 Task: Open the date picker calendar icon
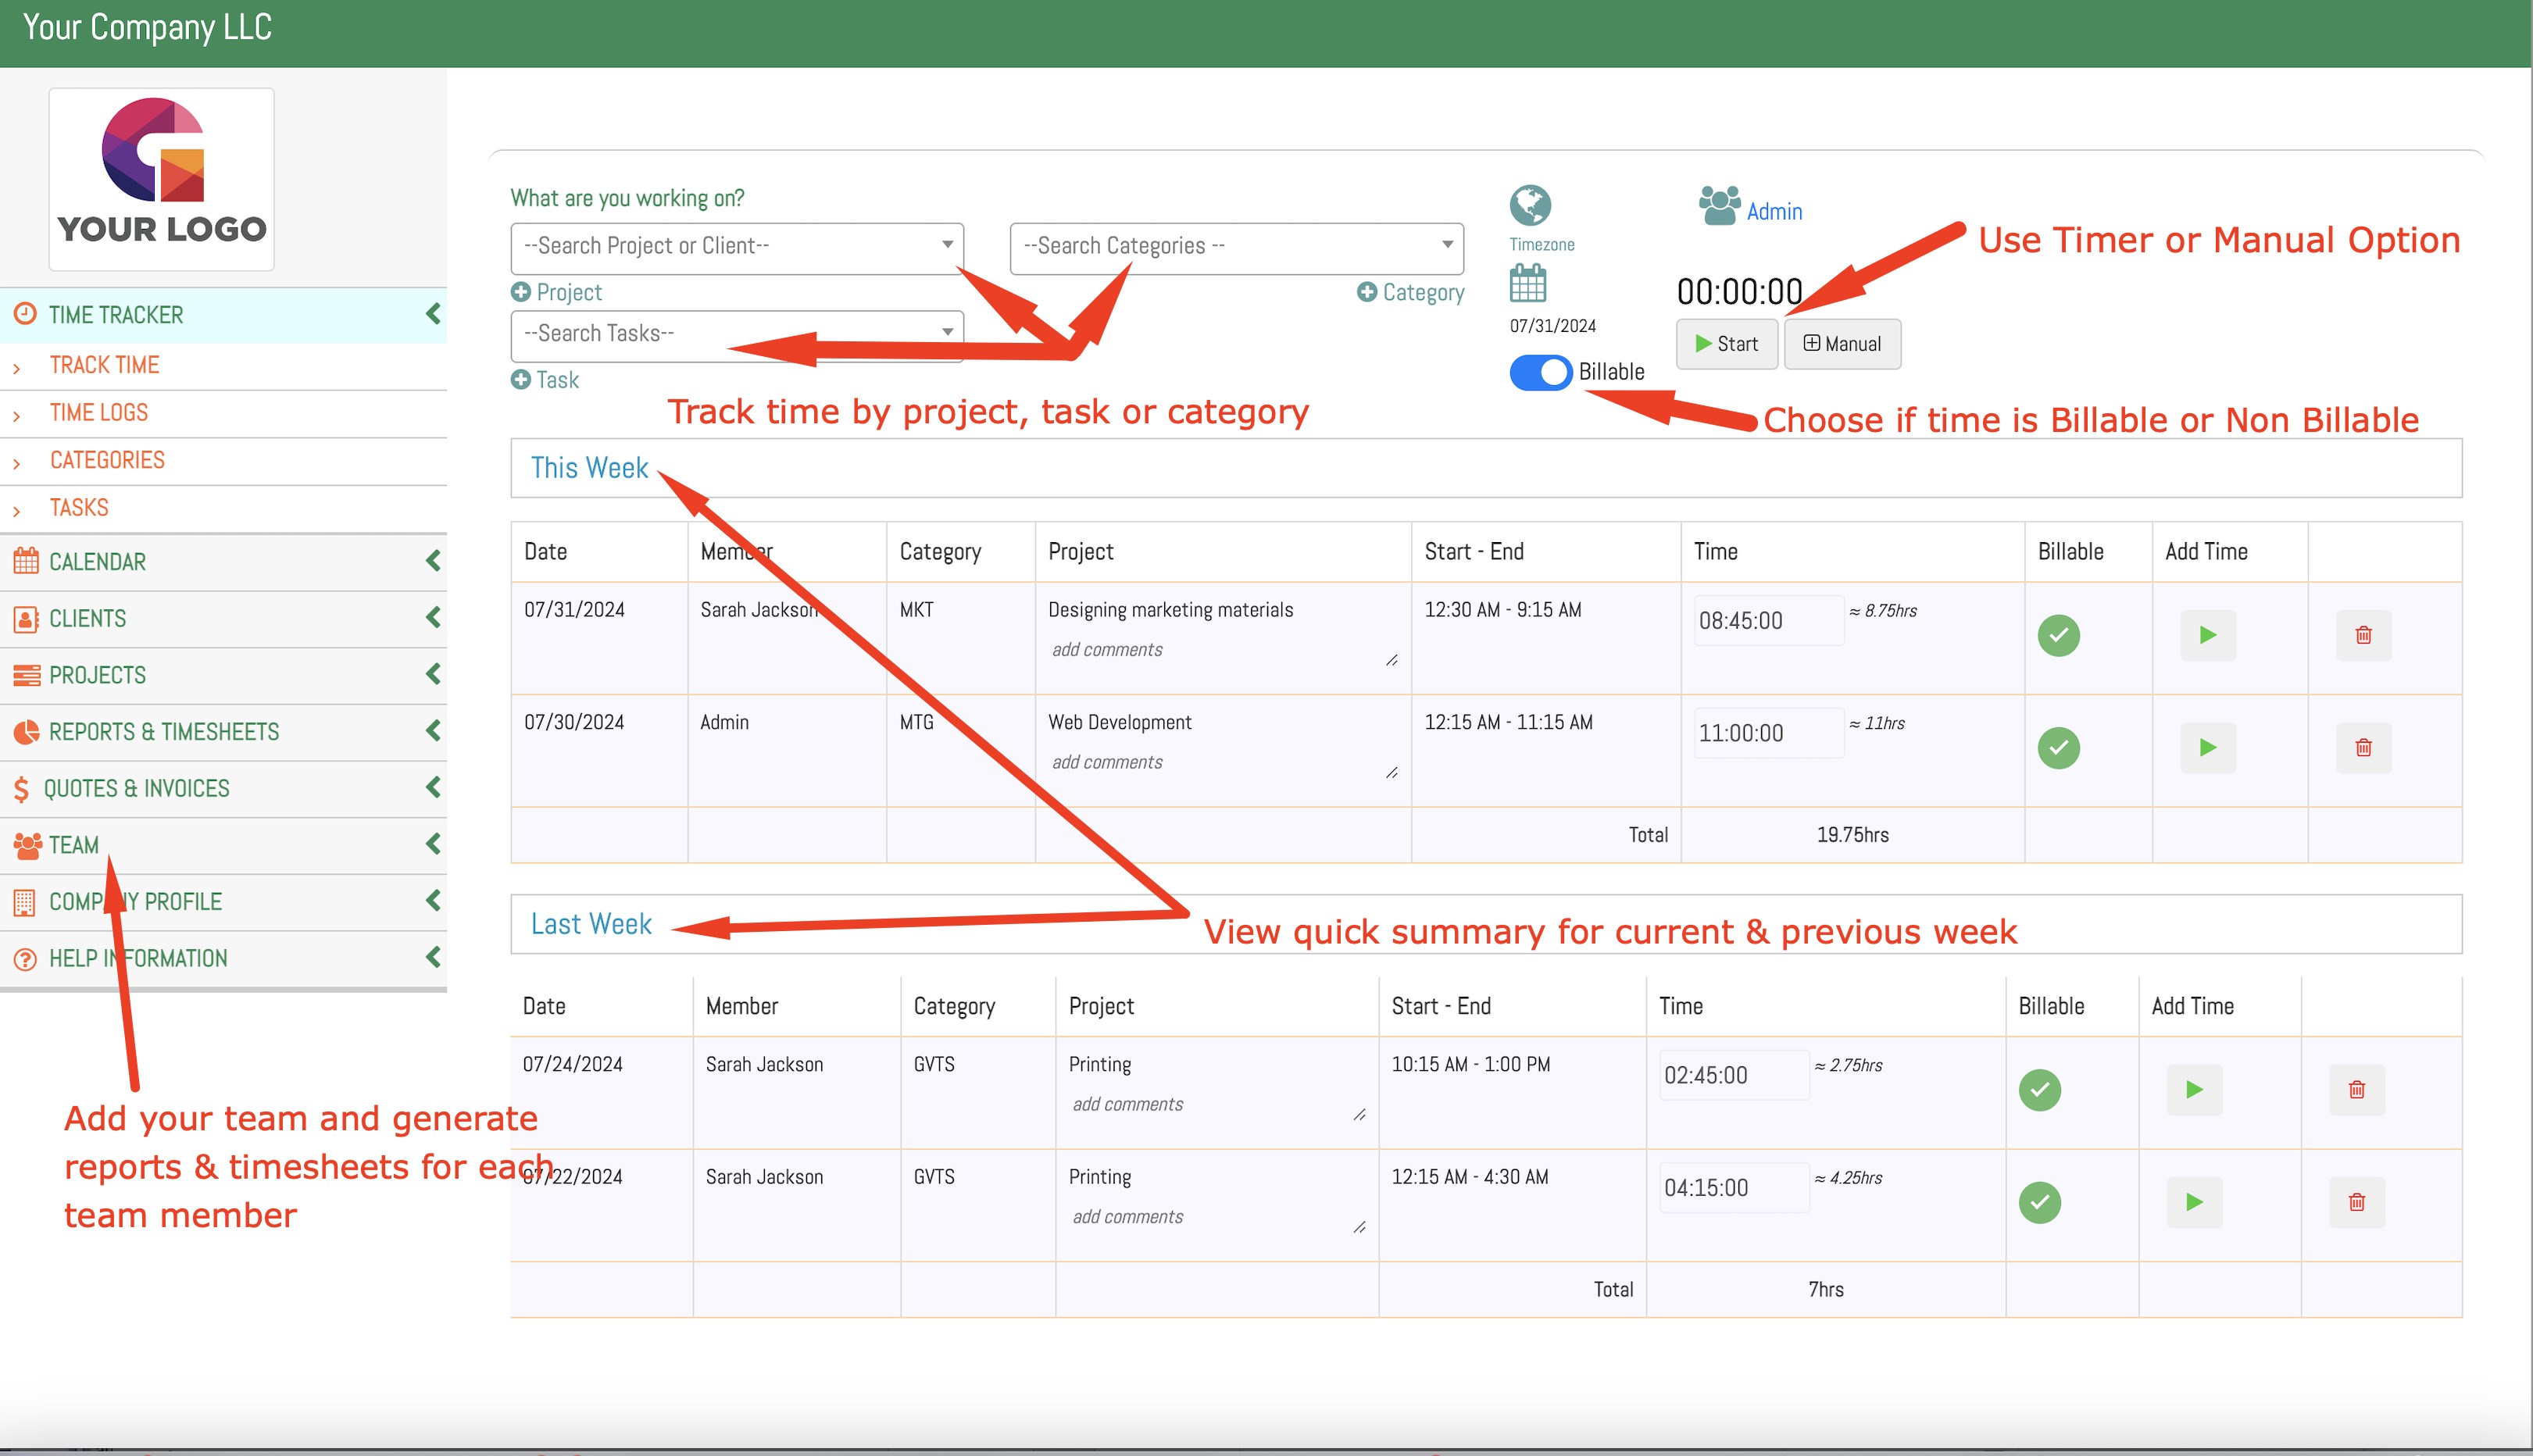coord(1527,283)
